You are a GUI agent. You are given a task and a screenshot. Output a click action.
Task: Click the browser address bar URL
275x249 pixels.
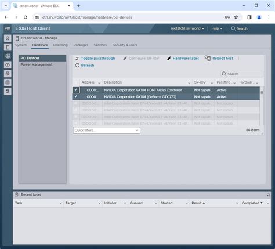(87, 17)
